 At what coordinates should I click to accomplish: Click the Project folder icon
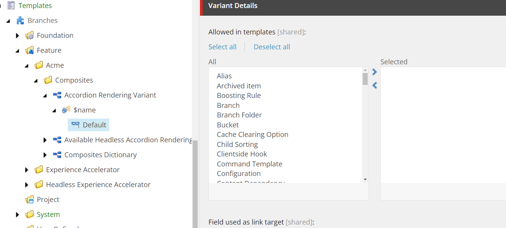pyautogui.click(x=29, y=200)
